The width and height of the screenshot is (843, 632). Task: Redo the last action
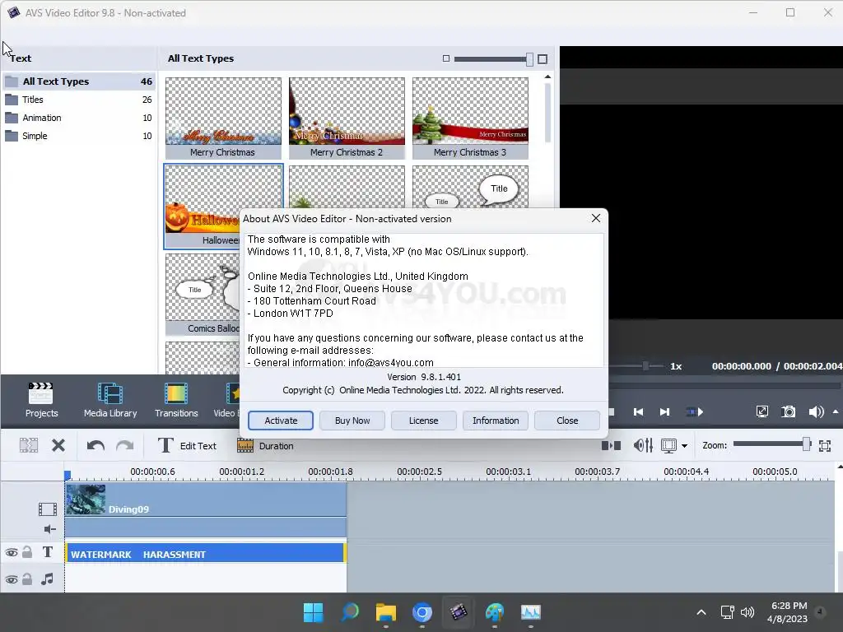[x=125, y=445]
